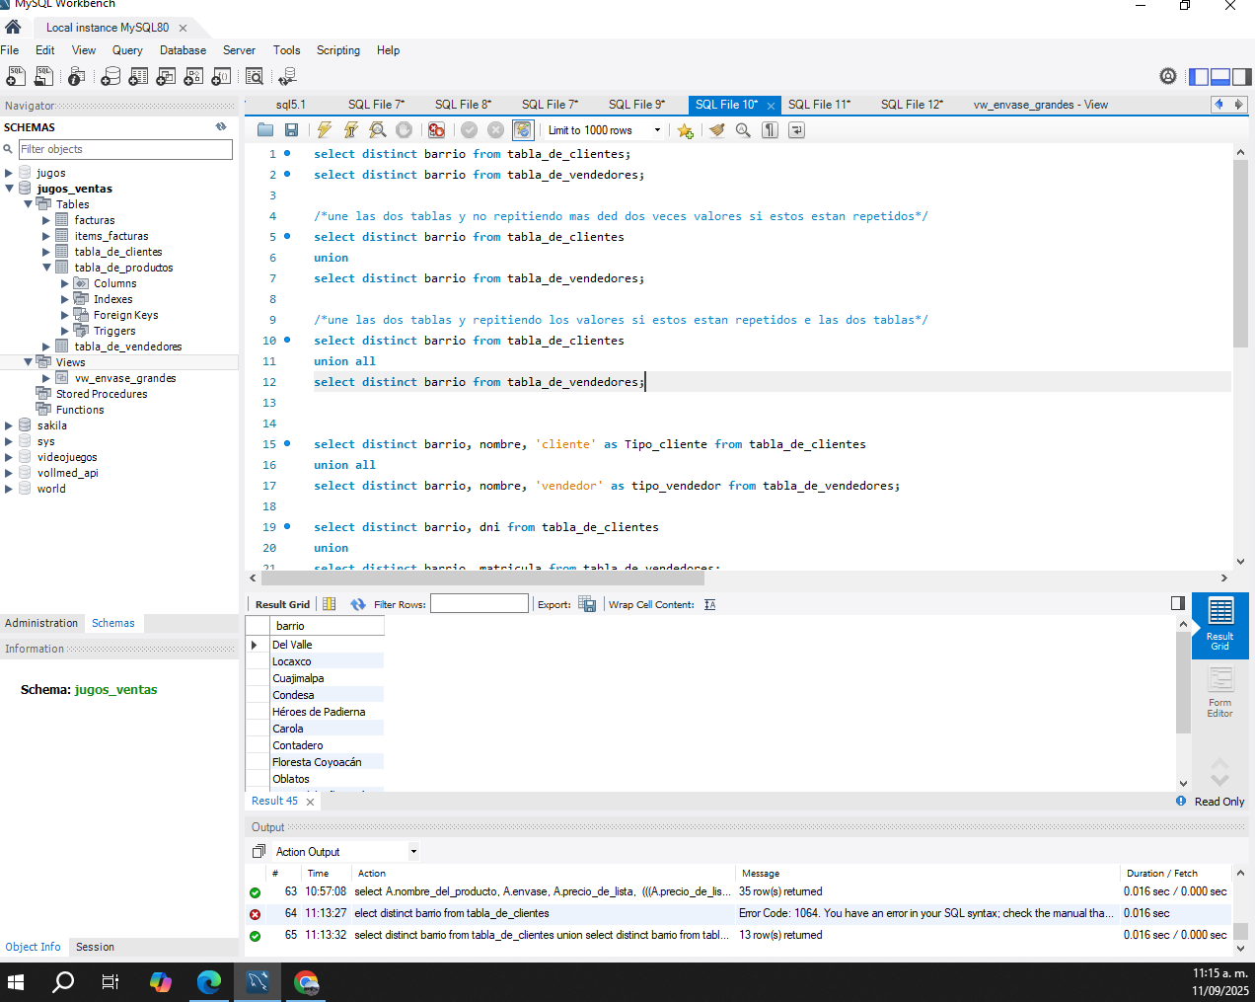Open the schema inspector
The width and height of the screenshot is (1255, 1002).
76,76
